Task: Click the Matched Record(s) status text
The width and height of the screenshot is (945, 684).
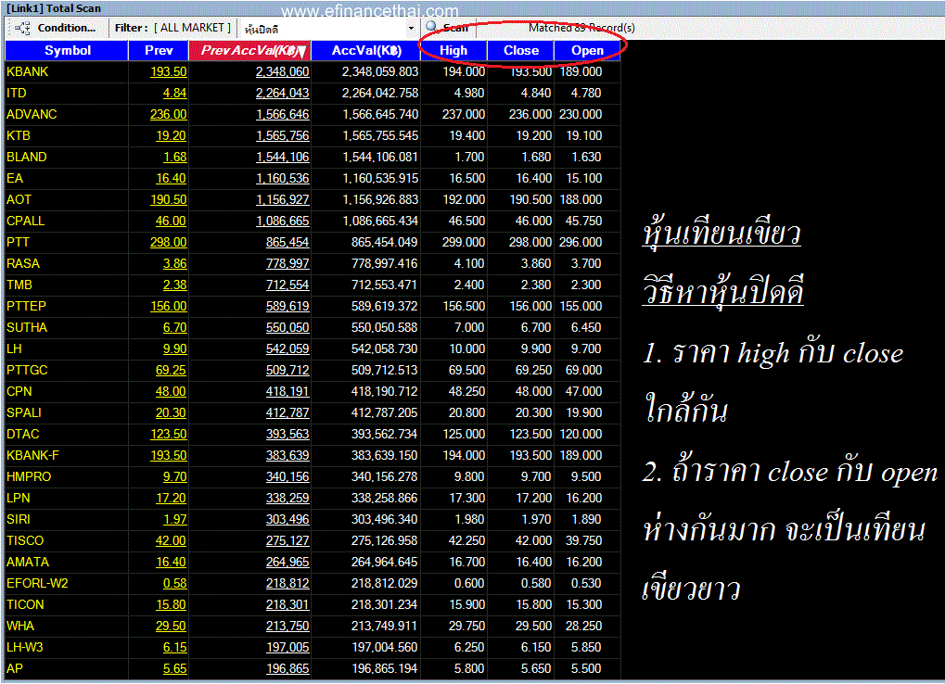Action: (x=581, y=28)
